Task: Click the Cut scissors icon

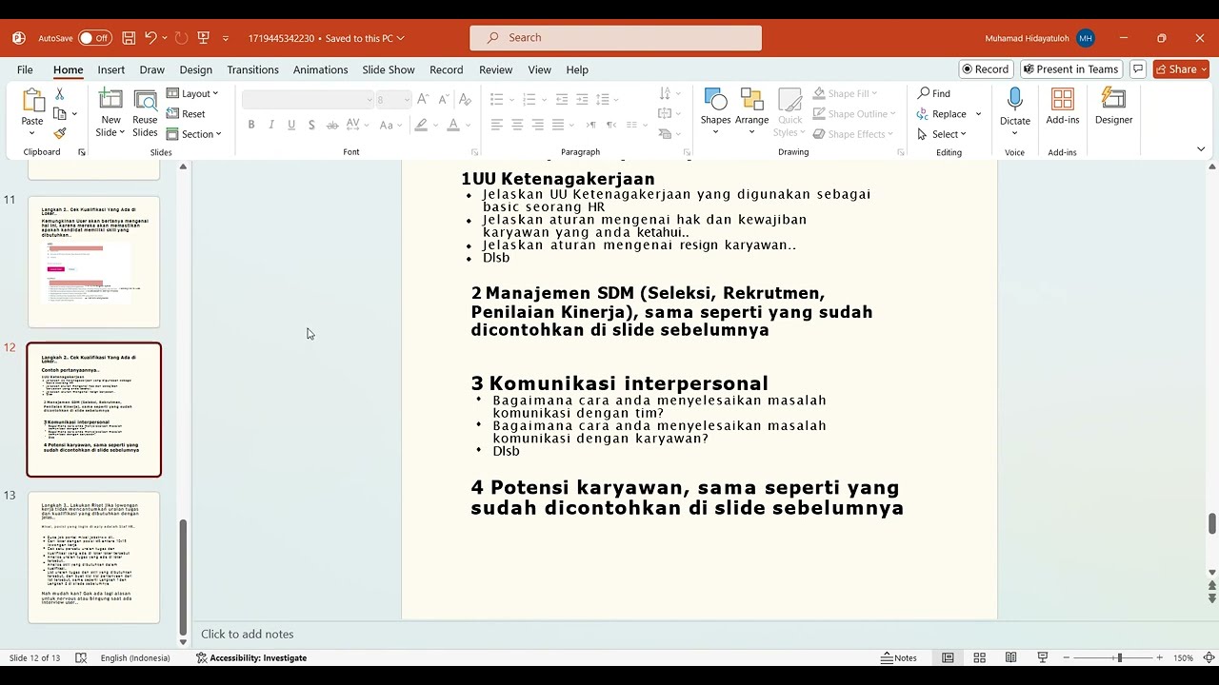Action: click(59, 93)
